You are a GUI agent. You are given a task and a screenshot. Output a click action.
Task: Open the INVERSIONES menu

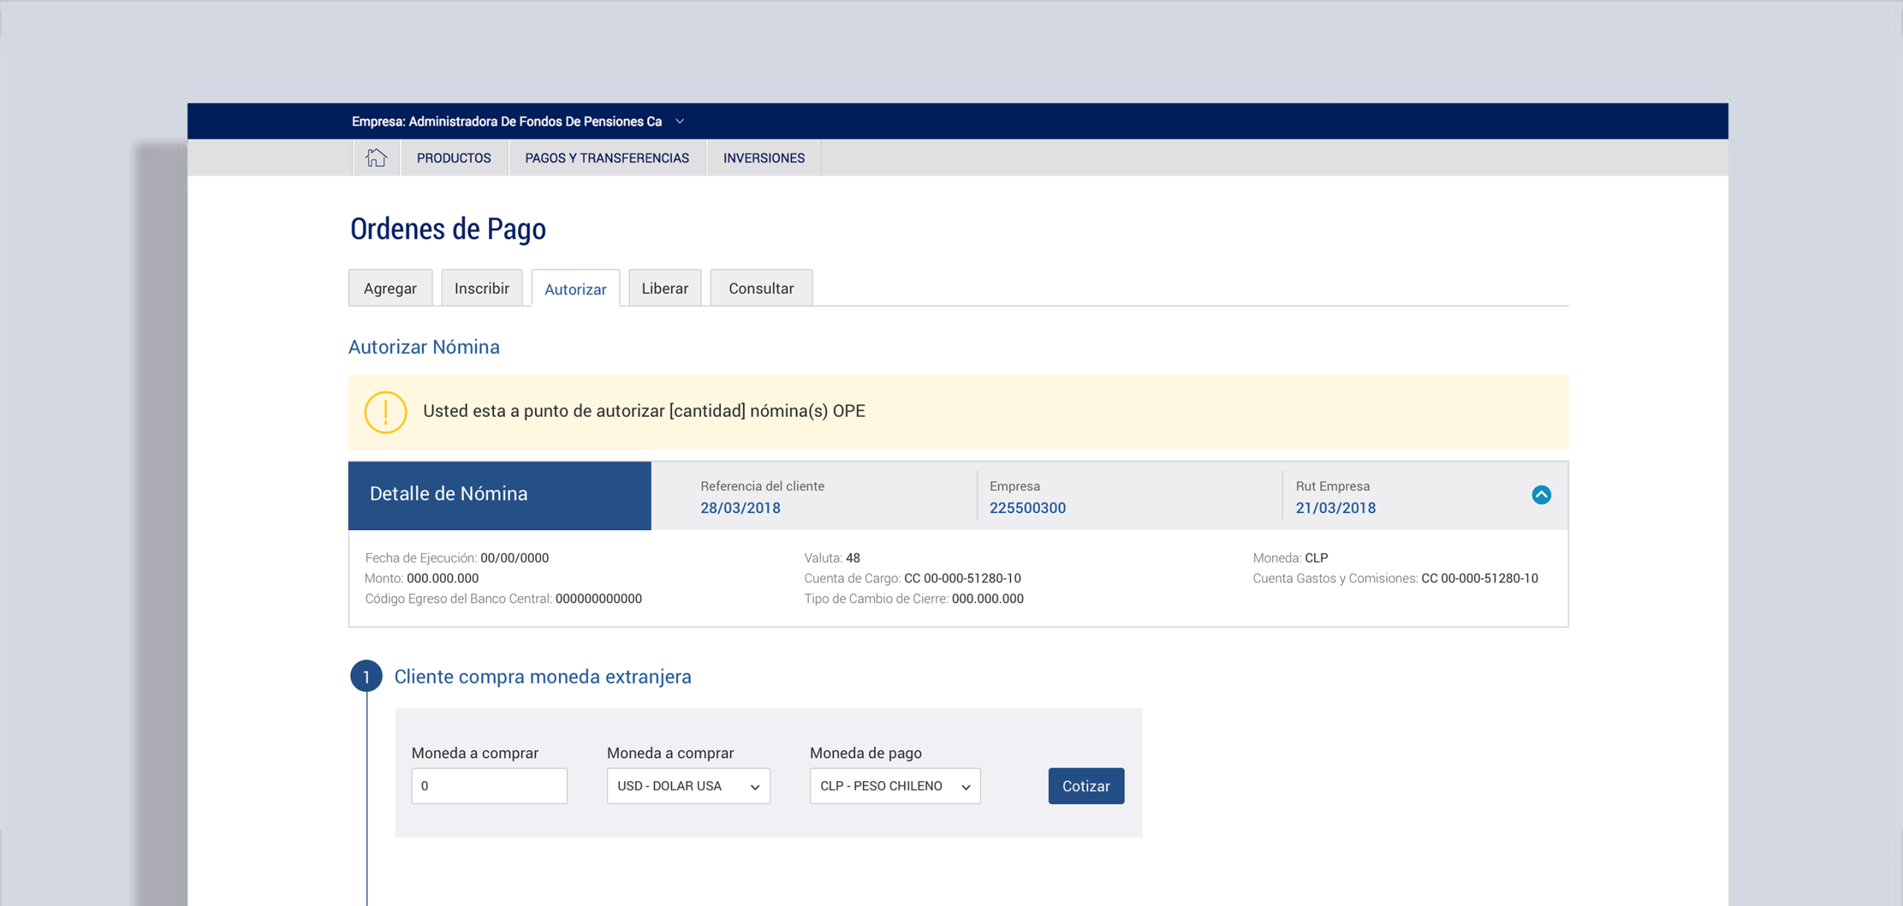(763, 158)
